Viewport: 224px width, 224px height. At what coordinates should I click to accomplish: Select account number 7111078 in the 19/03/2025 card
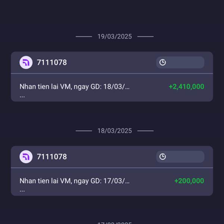(52, 62)
